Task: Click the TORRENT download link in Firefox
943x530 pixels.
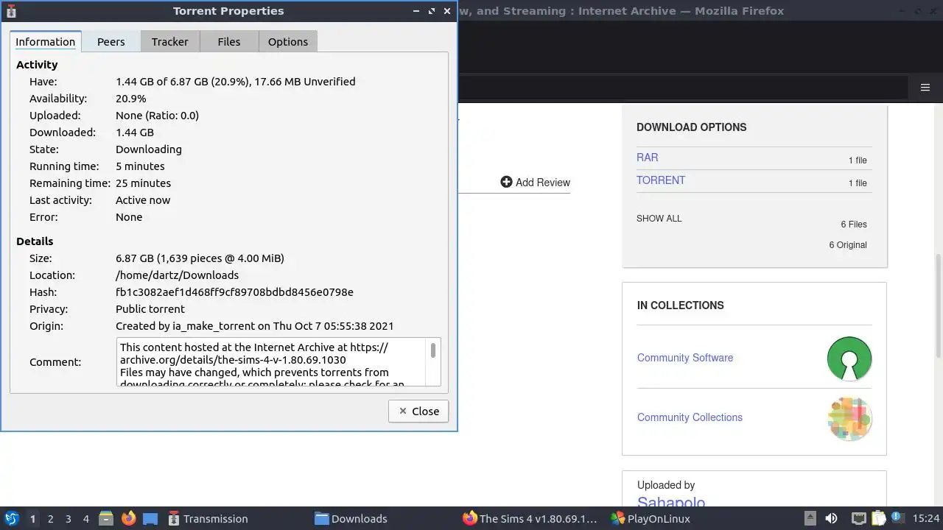Action: point(661,180)
